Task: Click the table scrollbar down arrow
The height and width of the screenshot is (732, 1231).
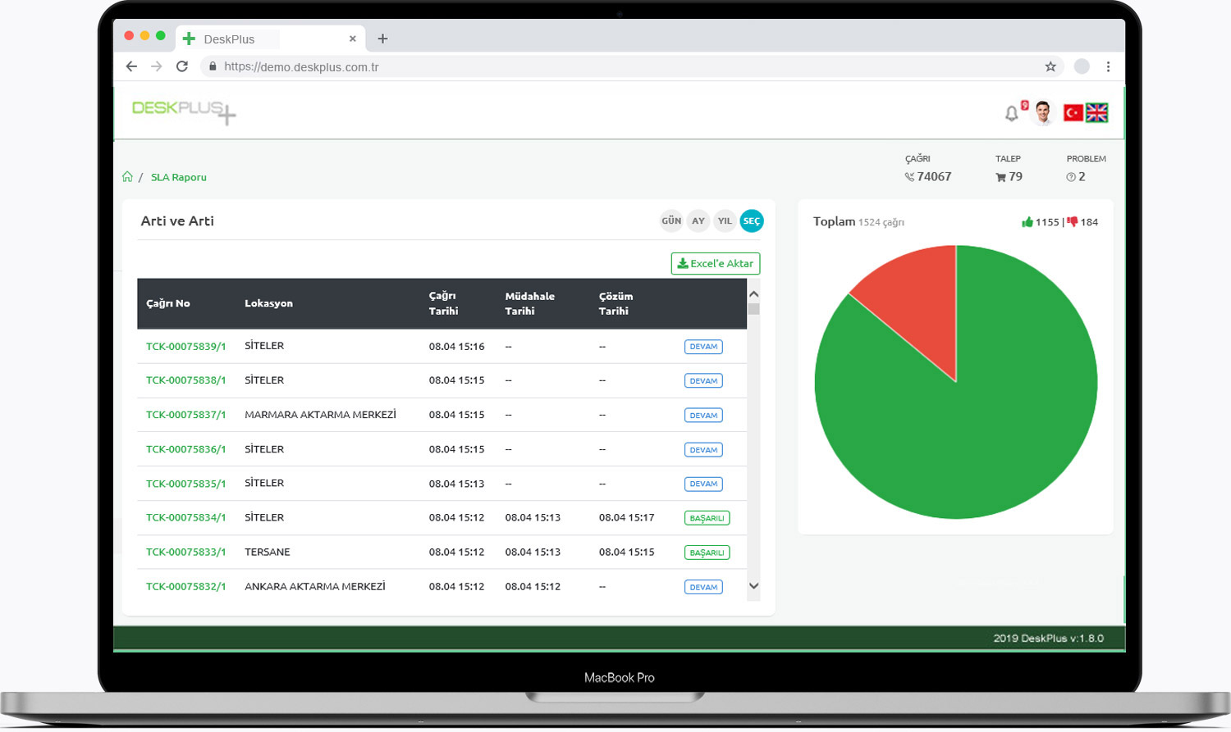Action: pyautogui.click(x=753, y=586)
